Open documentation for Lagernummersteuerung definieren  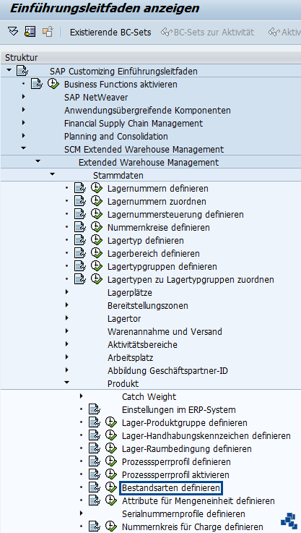click(80, 215)
